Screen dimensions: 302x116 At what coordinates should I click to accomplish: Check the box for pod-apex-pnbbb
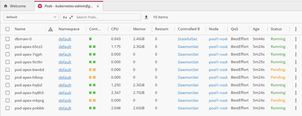click(7, 108)
